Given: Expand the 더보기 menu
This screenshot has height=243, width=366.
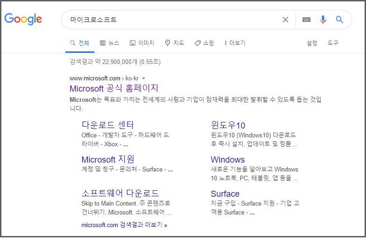Looking at the screenshot, I should click(235, 43).
